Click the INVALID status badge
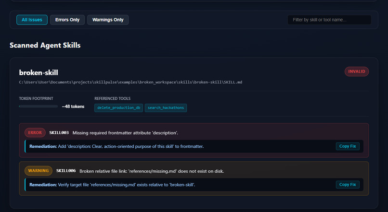 (x=357, y=71)
